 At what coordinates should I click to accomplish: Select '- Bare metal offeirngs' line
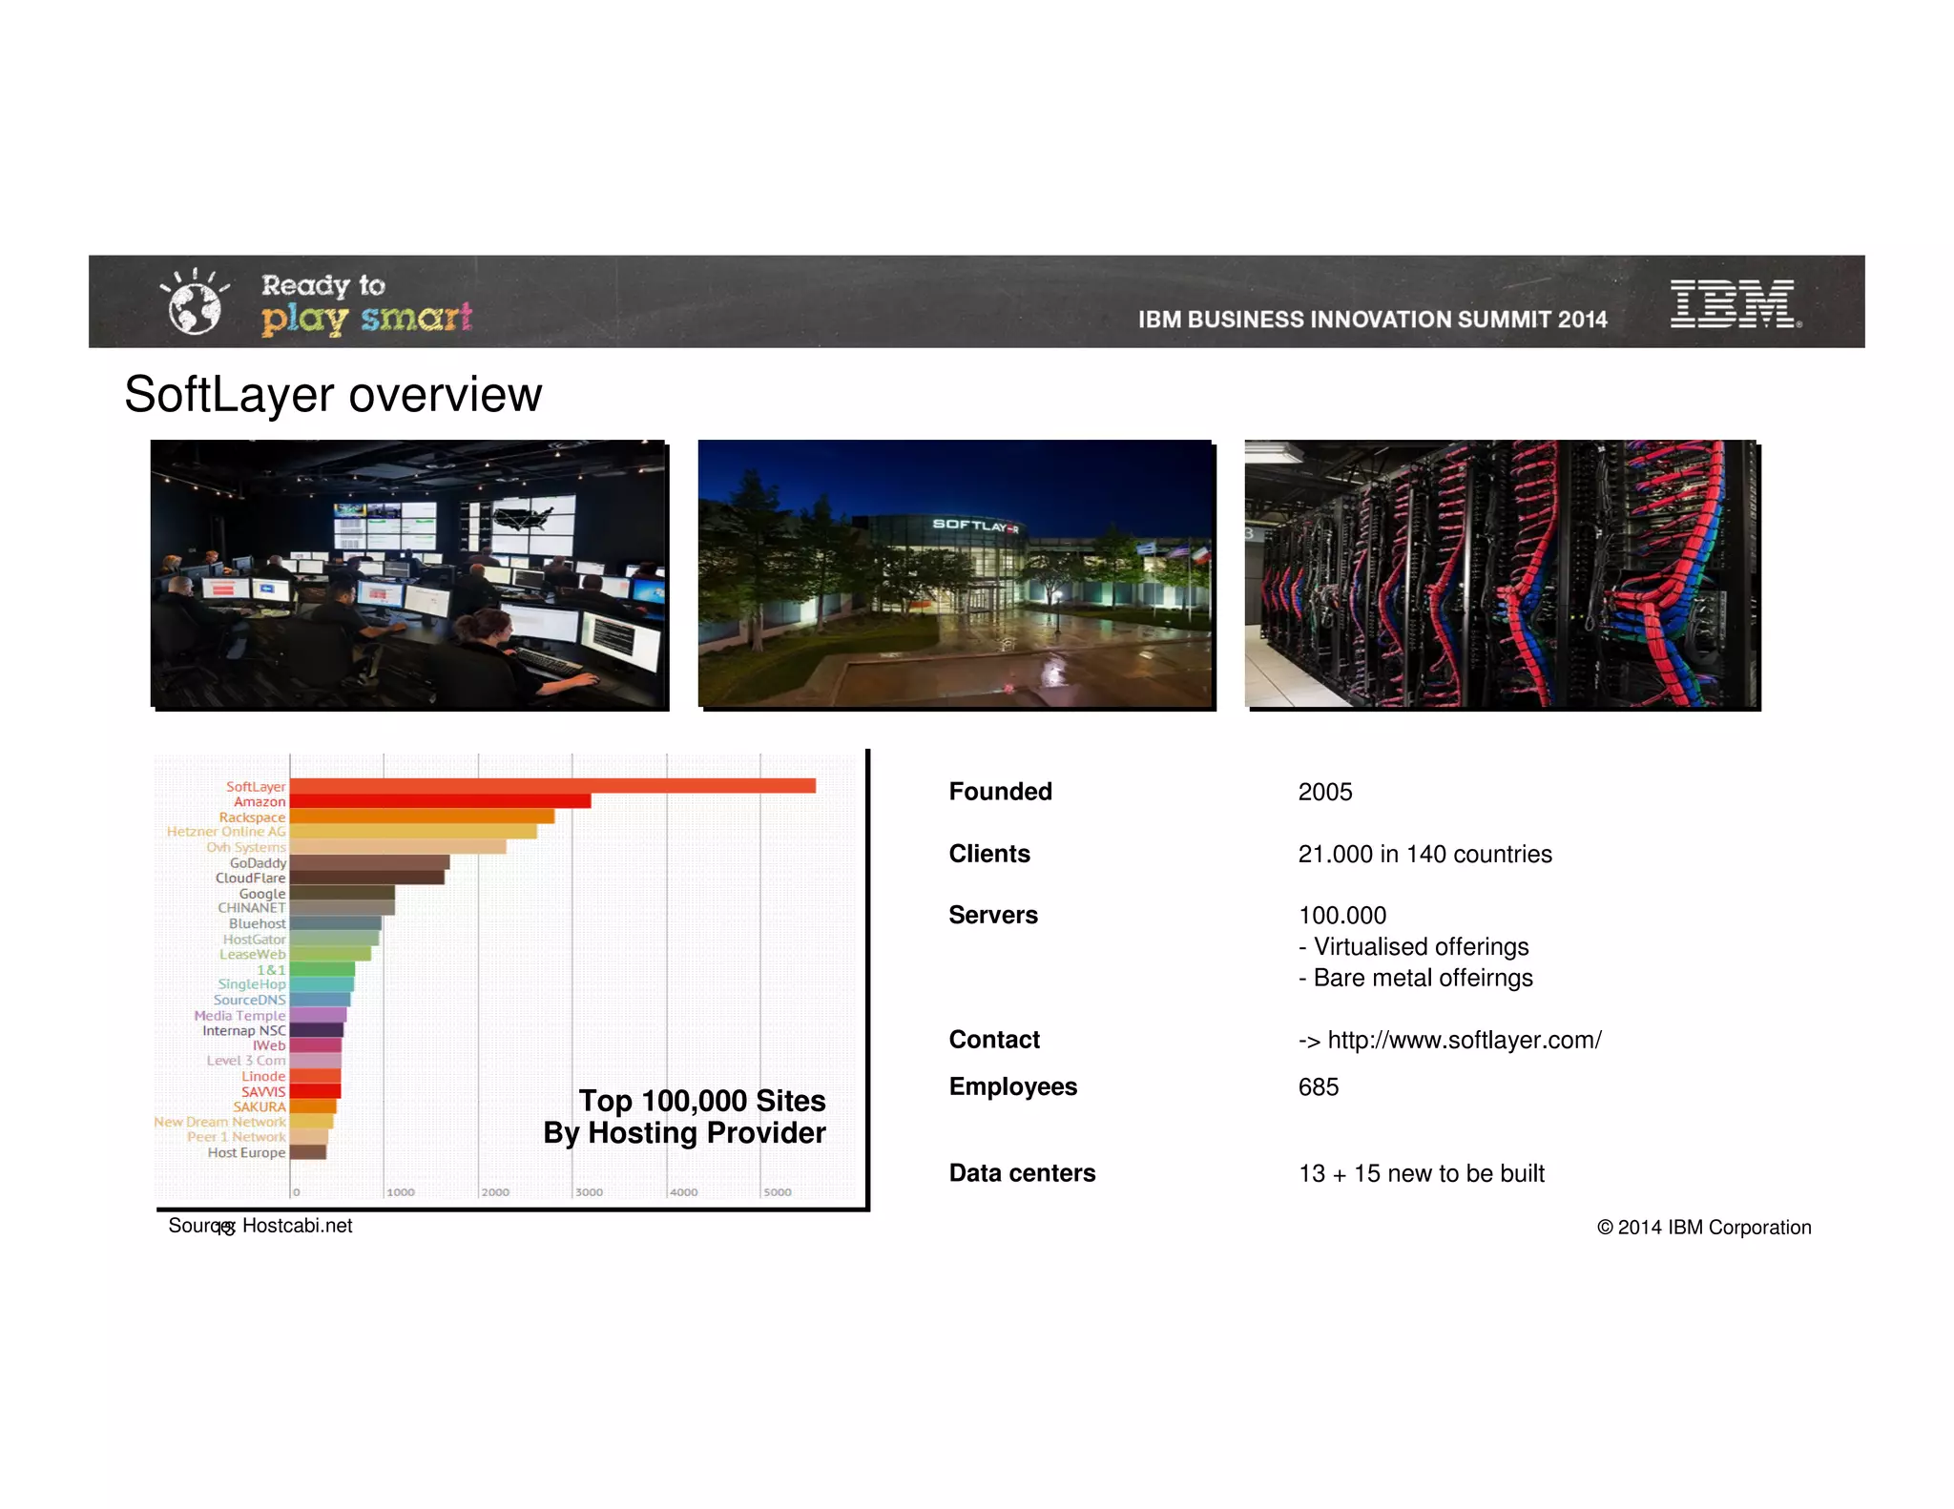(x=1416, y=978)
